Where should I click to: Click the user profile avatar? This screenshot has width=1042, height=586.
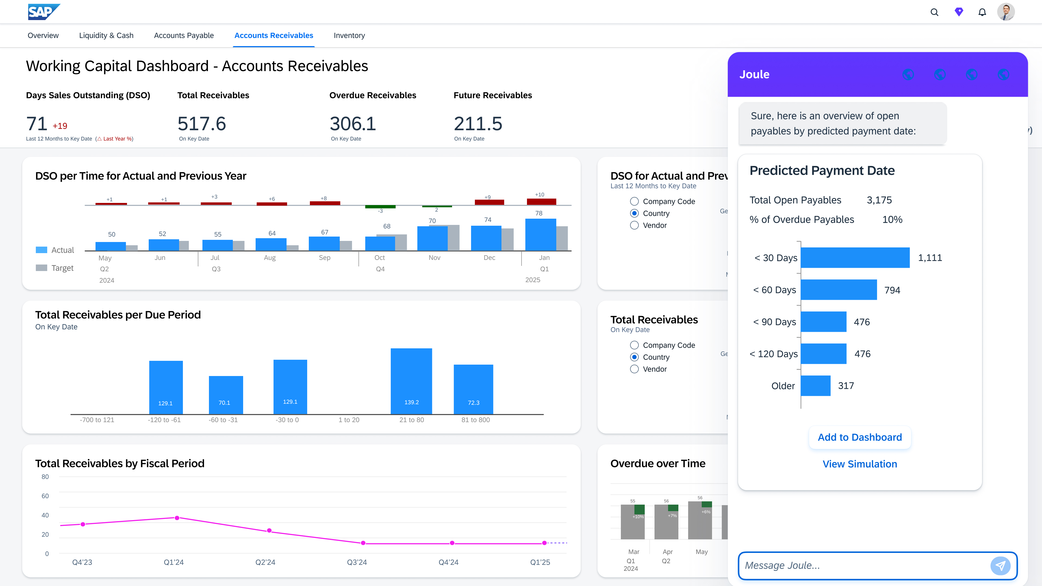point(1006,12)
